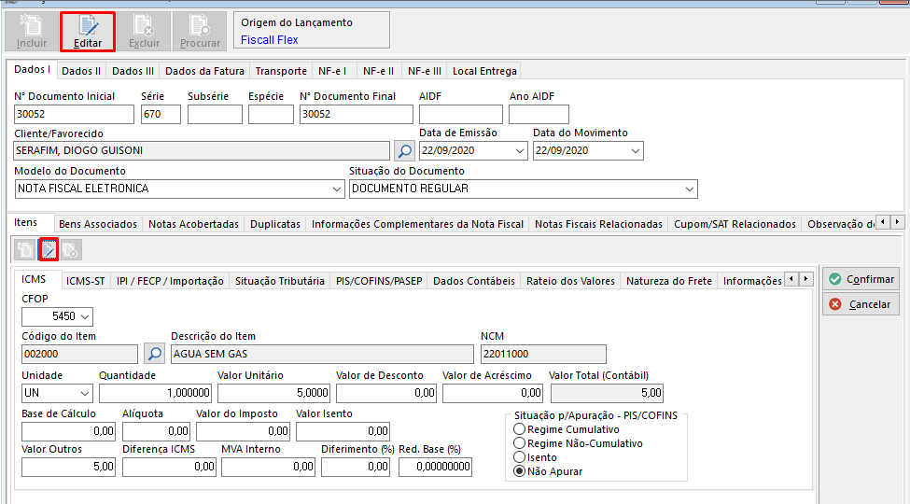Click the Procurar toolbar icon
The width and height of the screenshot is (910, 504).
point(201,32)
